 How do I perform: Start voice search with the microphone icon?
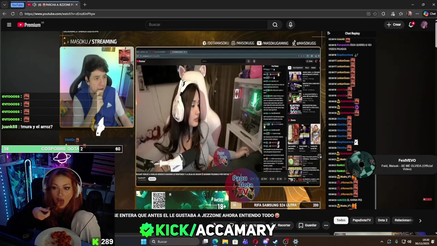291,25
